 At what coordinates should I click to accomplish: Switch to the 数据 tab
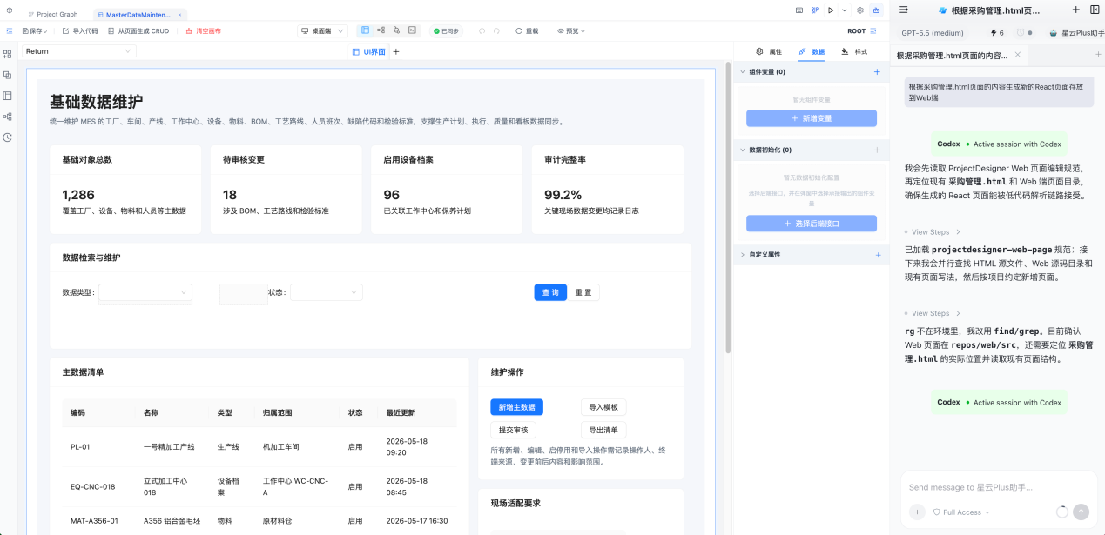(812, 52)
